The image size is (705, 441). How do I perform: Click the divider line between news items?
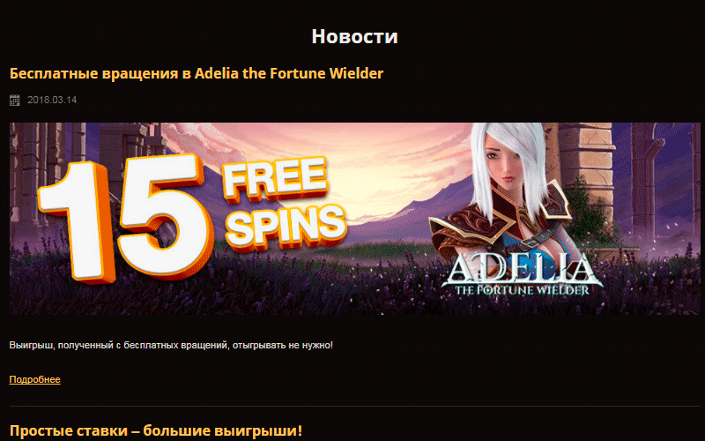point(355,407)
